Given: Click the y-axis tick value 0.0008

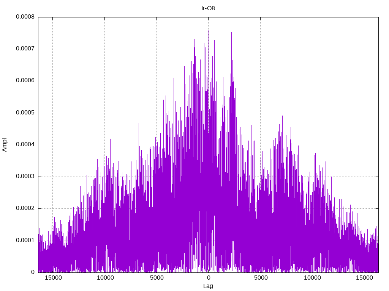Looking at the screenshot, I should coord(25,17).
